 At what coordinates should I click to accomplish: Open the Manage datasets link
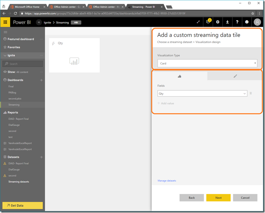tap(167, 181)
